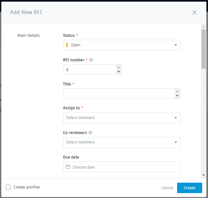
Task: Click the Co-reviewers info icon
Action: pos(90,132)
